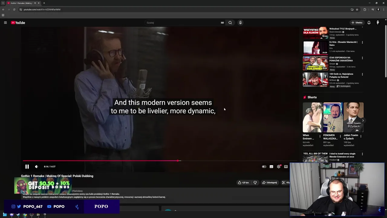Switch to theater mode

coord(286,167)
